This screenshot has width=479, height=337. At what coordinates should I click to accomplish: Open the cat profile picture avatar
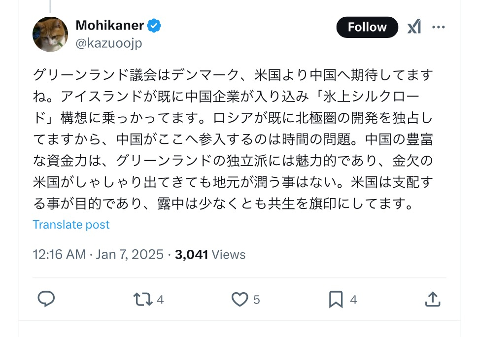click(x=50, y=34)
